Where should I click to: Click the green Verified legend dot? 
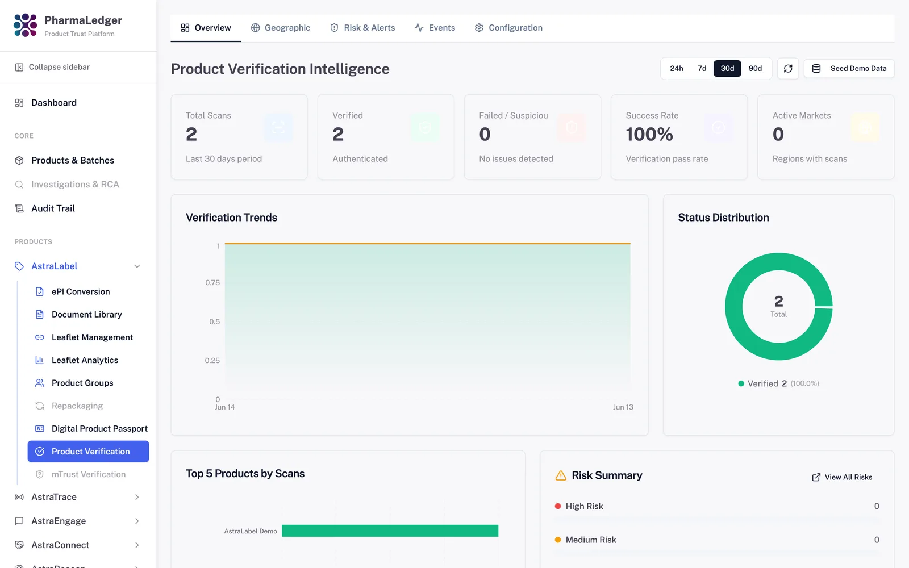pos(741,383)
